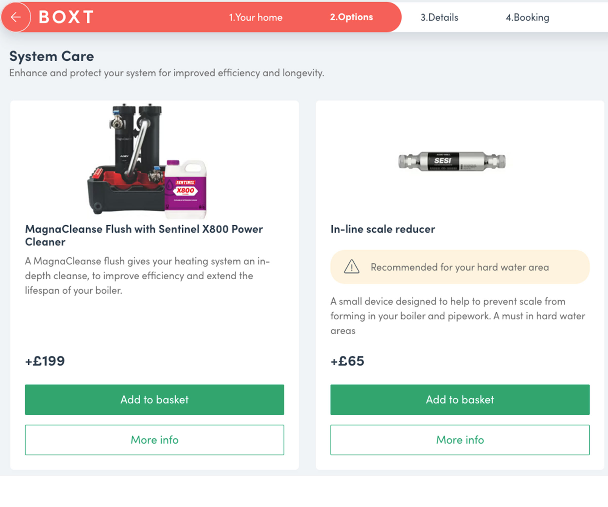Open the 4.Booking step
The image size is (608, 507).
527,17
